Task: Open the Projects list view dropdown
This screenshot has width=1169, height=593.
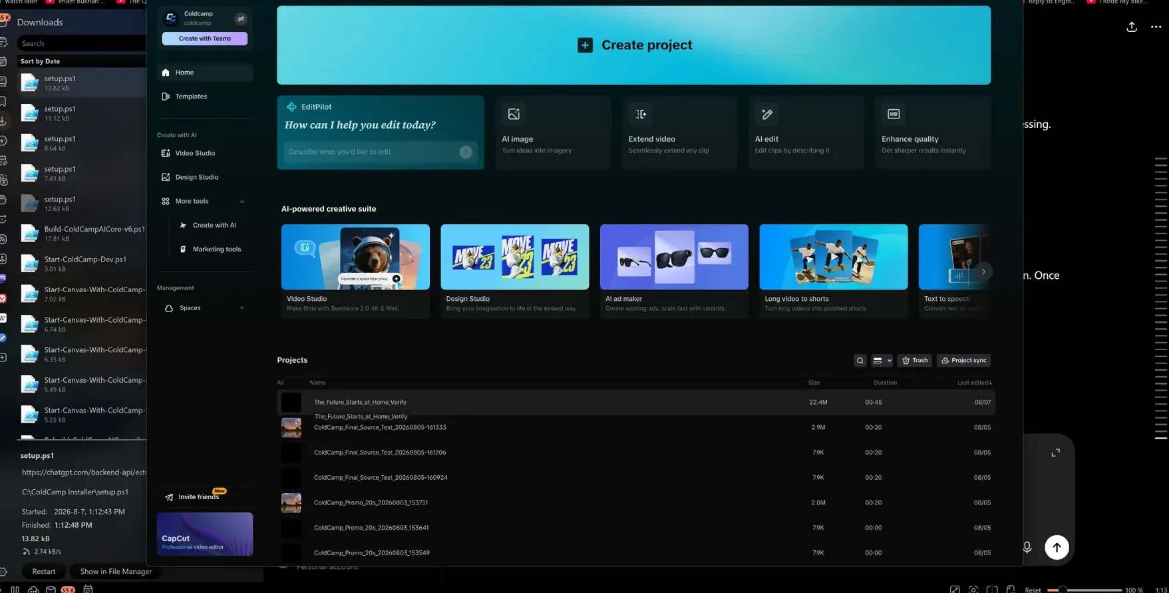Action: click(882, 361)
